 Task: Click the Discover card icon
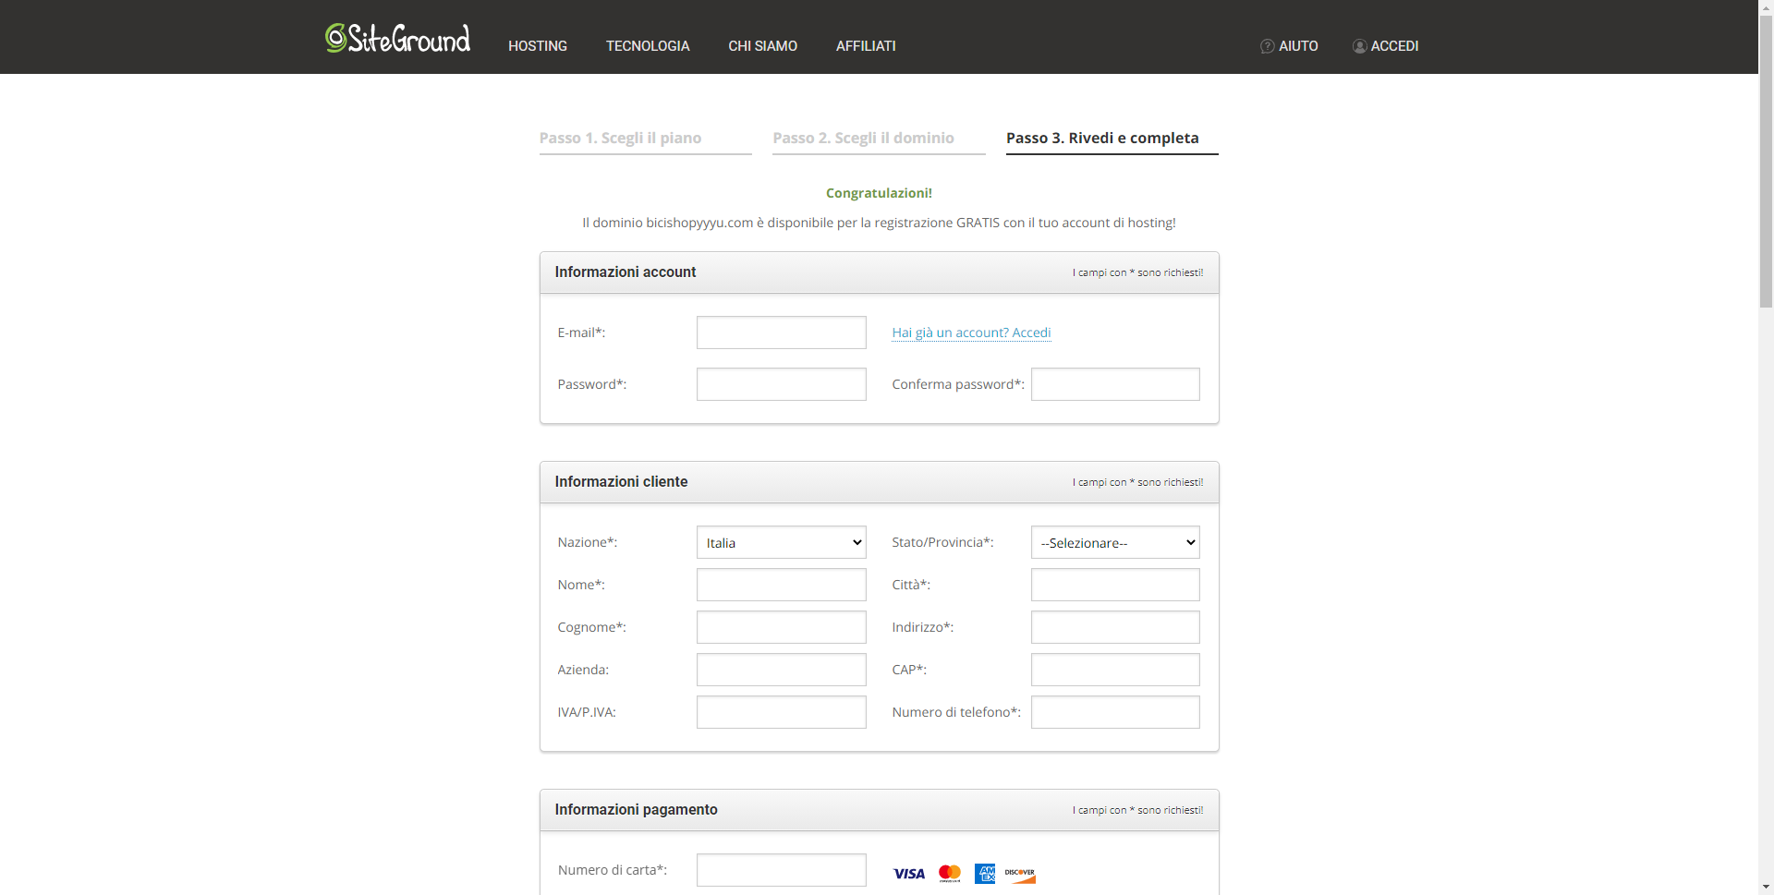point(1020,874)
